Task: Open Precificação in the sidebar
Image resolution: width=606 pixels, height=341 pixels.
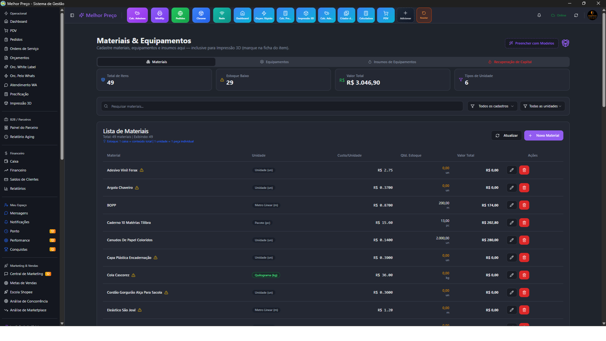Action: pyautogui.click(x=19, y=94)
